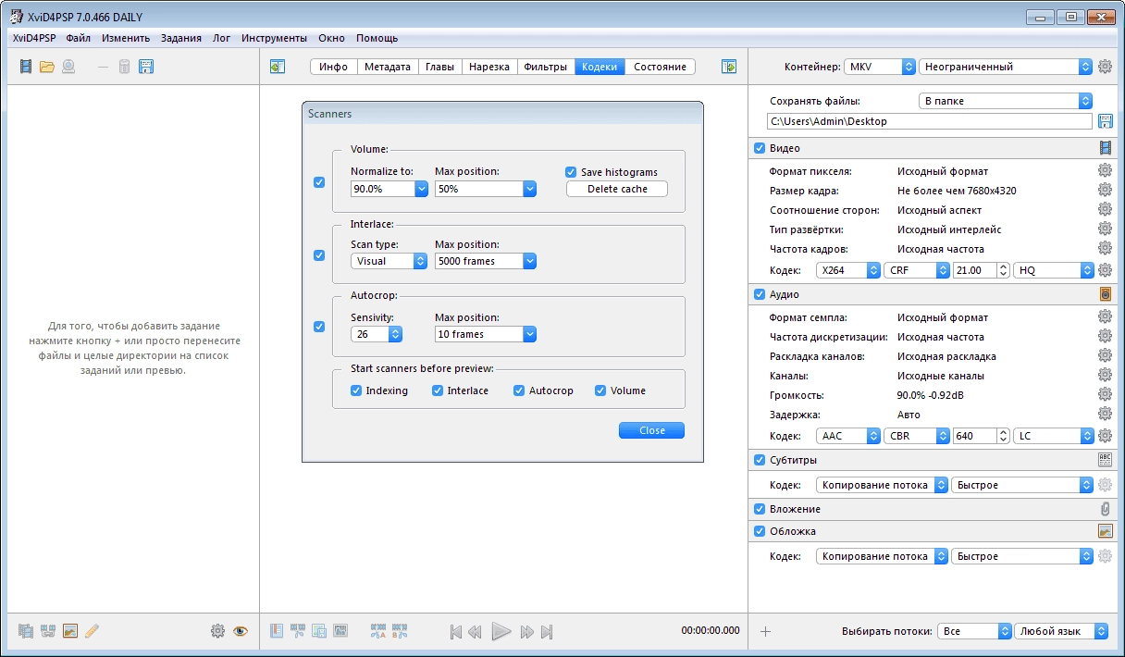Disable the Видео section checkbox

pos(760,148)
